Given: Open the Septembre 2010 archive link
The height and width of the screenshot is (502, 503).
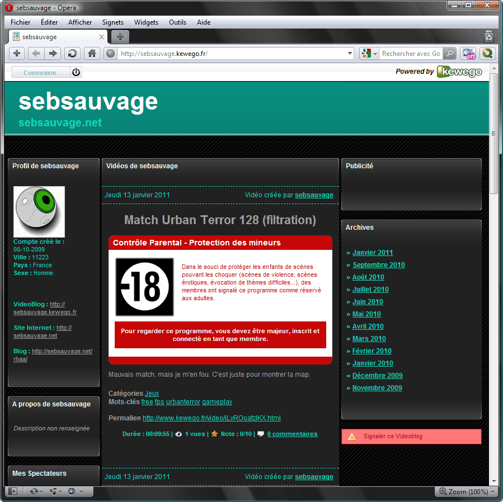Looking at the screenshot, I should [x=379, y=265].
